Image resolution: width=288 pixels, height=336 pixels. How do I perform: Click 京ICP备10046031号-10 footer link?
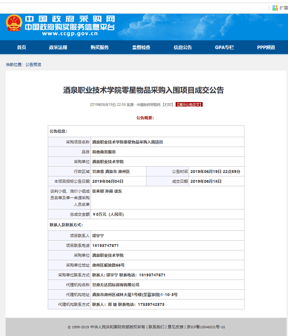coord(205,327)
